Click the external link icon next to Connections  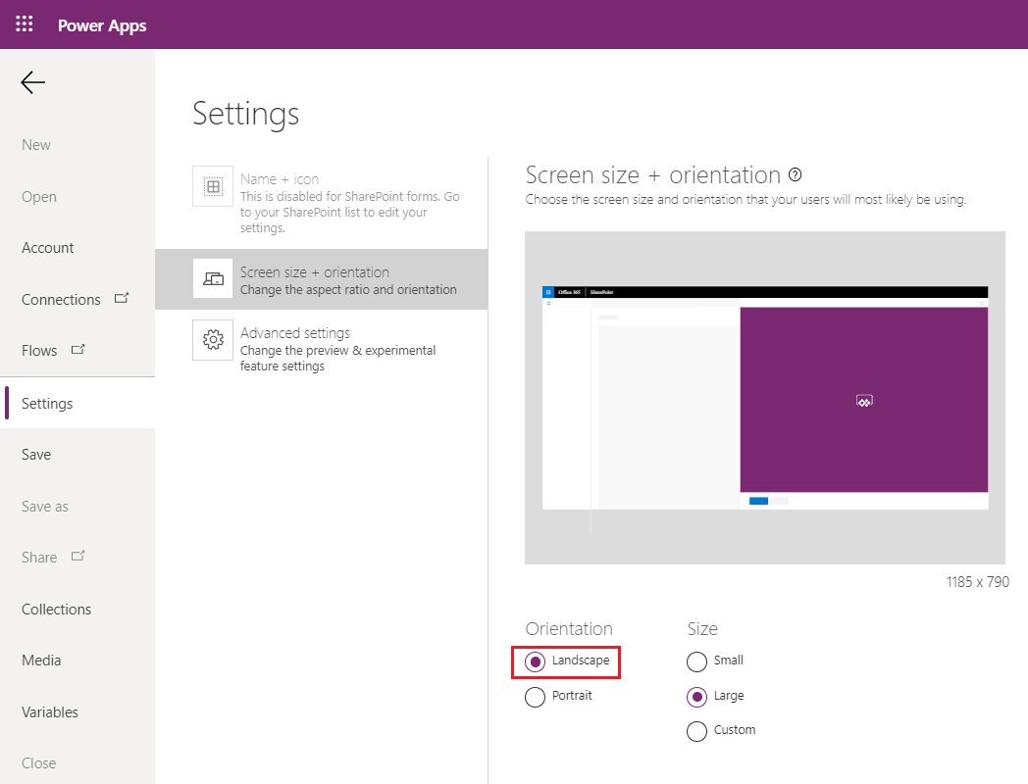[122, 298]
